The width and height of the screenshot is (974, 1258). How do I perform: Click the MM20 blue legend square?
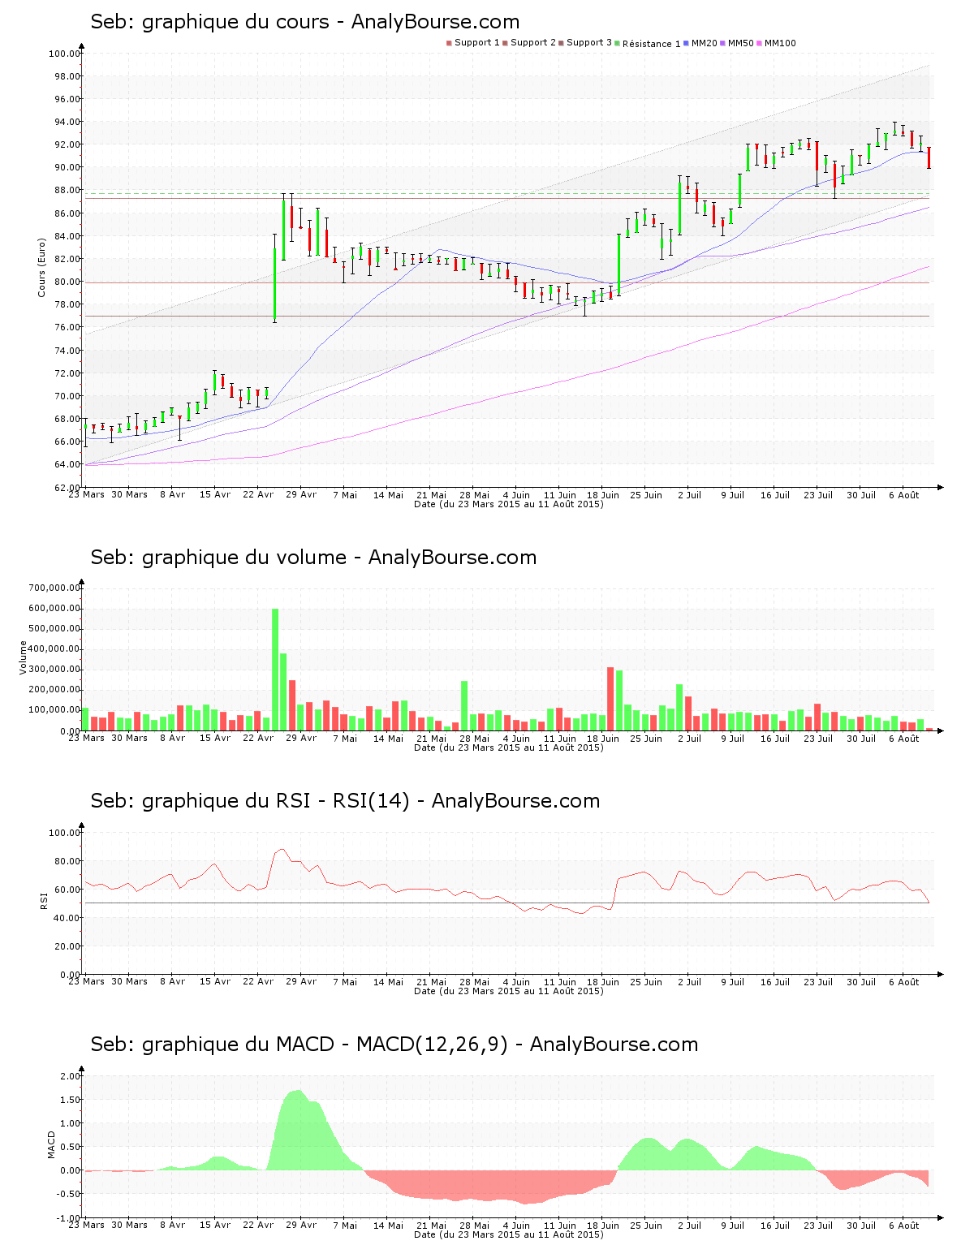tap(686, 43)
